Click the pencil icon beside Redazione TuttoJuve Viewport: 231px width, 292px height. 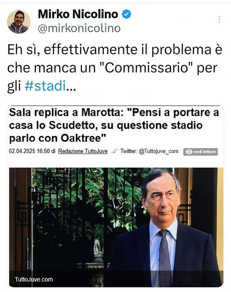point(114,151)
